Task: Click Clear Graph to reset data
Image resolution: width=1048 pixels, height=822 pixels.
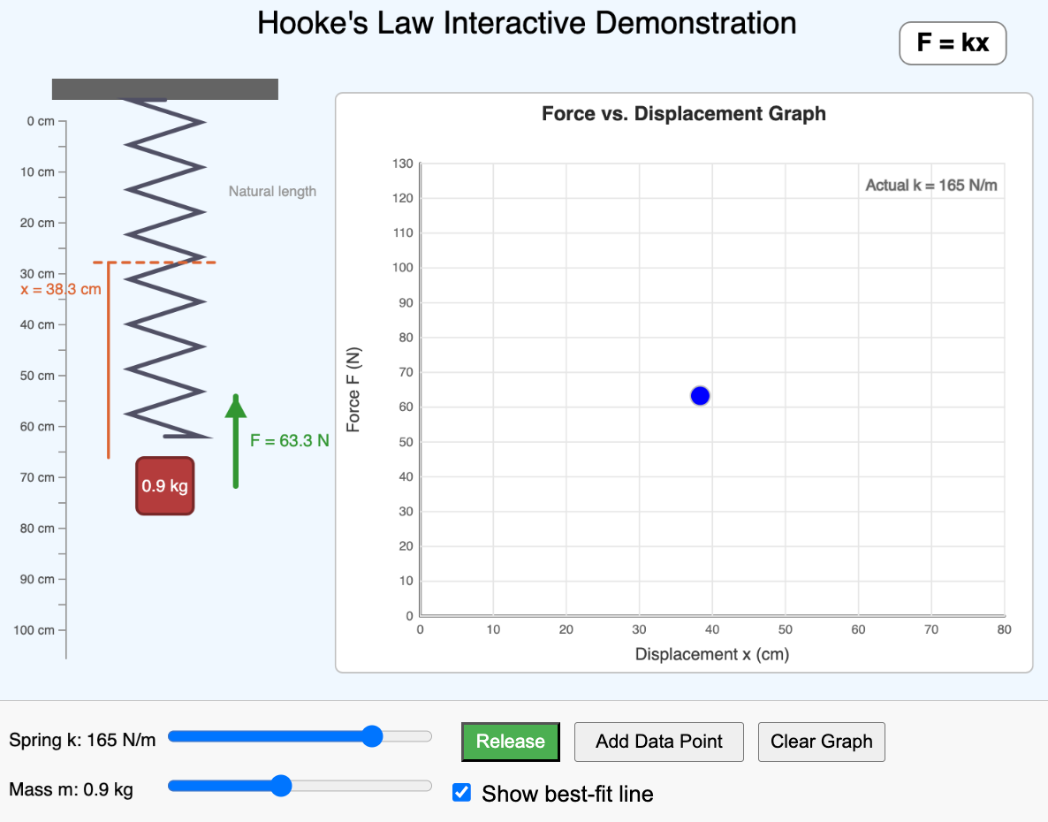Action: (x=821, y=742)
